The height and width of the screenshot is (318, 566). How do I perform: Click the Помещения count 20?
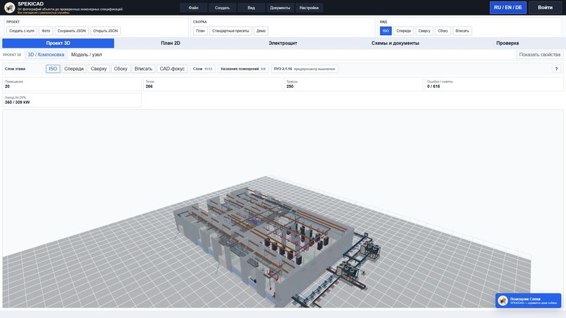(x=7, y=86)
